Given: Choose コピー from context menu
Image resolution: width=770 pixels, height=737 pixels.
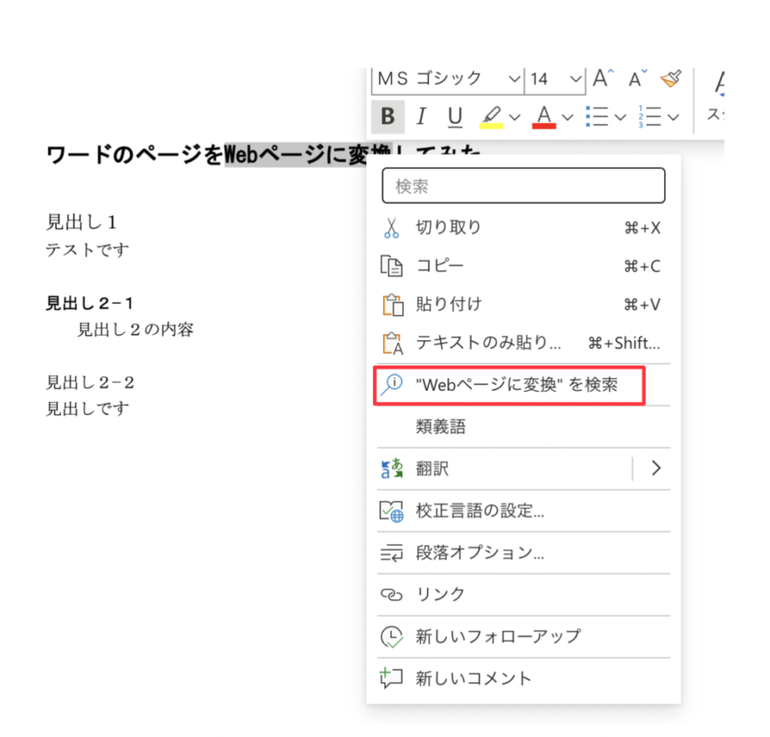Looking at the screenshot, I should (x=524, y=266).
